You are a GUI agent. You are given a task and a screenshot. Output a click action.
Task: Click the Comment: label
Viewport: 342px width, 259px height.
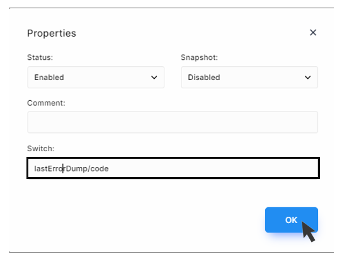point(46,103)
